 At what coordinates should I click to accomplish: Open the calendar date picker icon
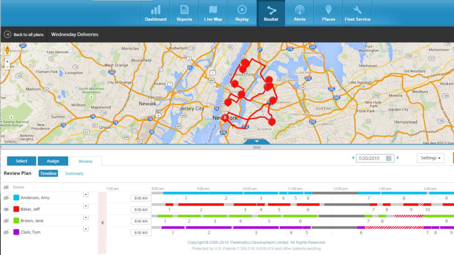(389, 158)
